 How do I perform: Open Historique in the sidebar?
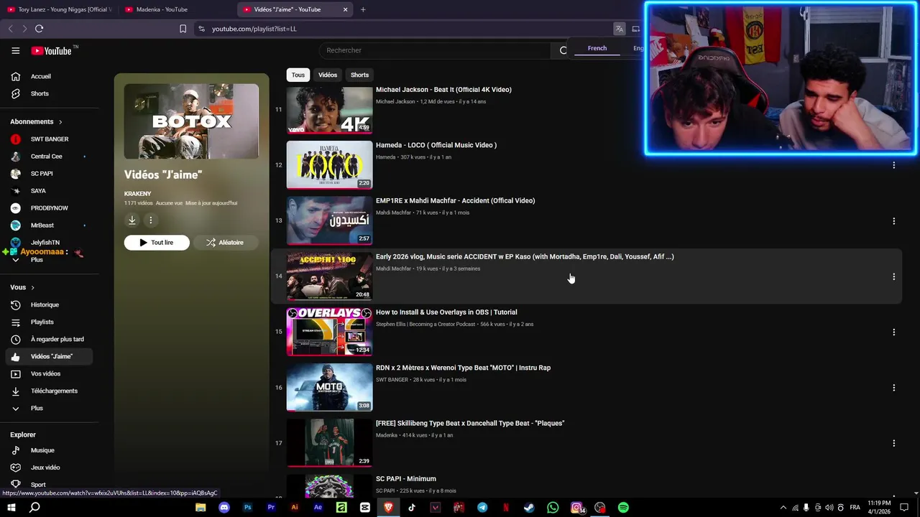[45, 304]
